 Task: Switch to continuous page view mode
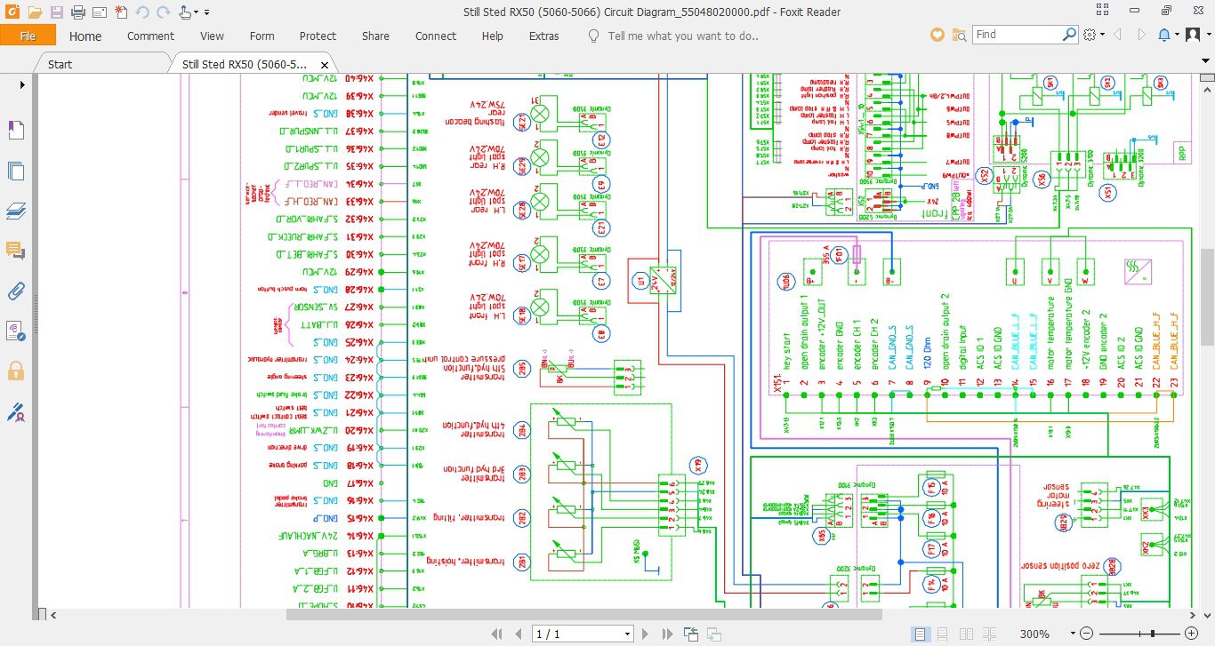click(941, 634)
